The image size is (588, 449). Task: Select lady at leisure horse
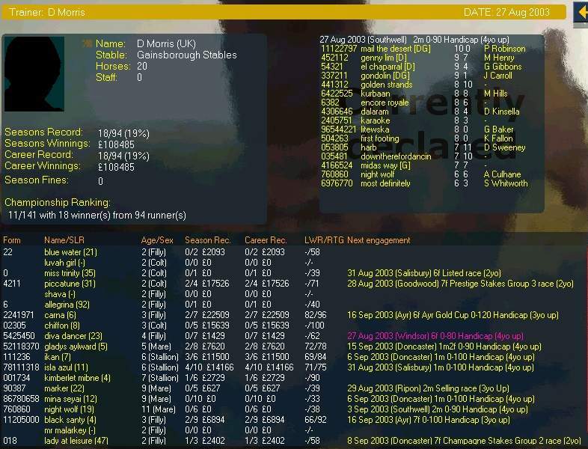(x=76, y=441)
